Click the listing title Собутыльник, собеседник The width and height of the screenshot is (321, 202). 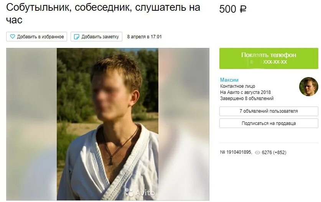pyautogui.click(x=103, y=13)
